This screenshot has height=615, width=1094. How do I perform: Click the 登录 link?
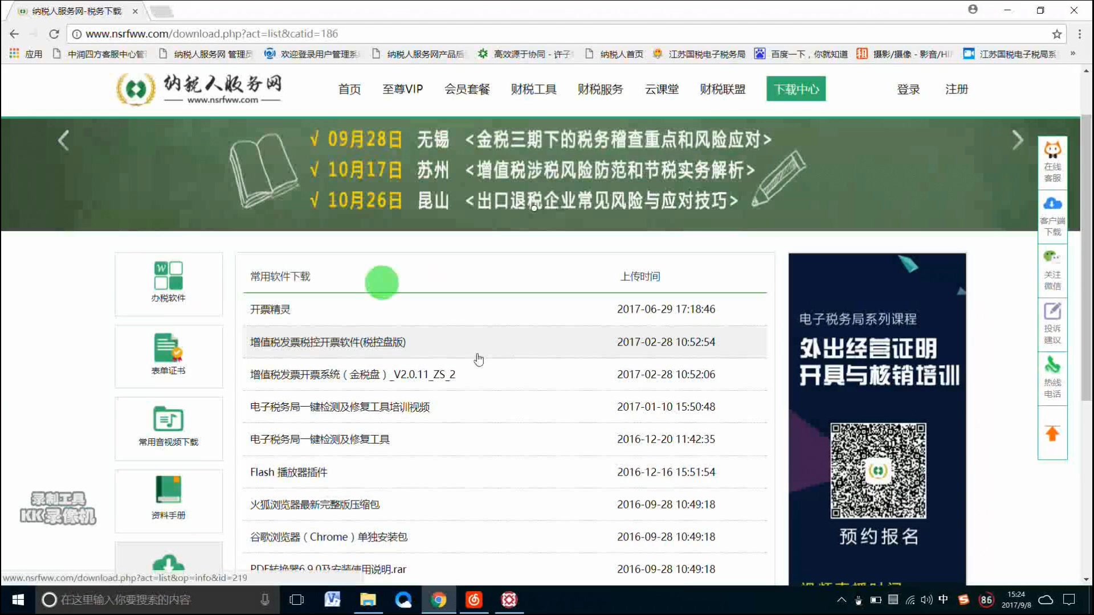[x=908, y=89]
